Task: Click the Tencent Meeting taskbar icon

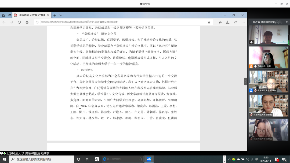Action: click(149, 159)
